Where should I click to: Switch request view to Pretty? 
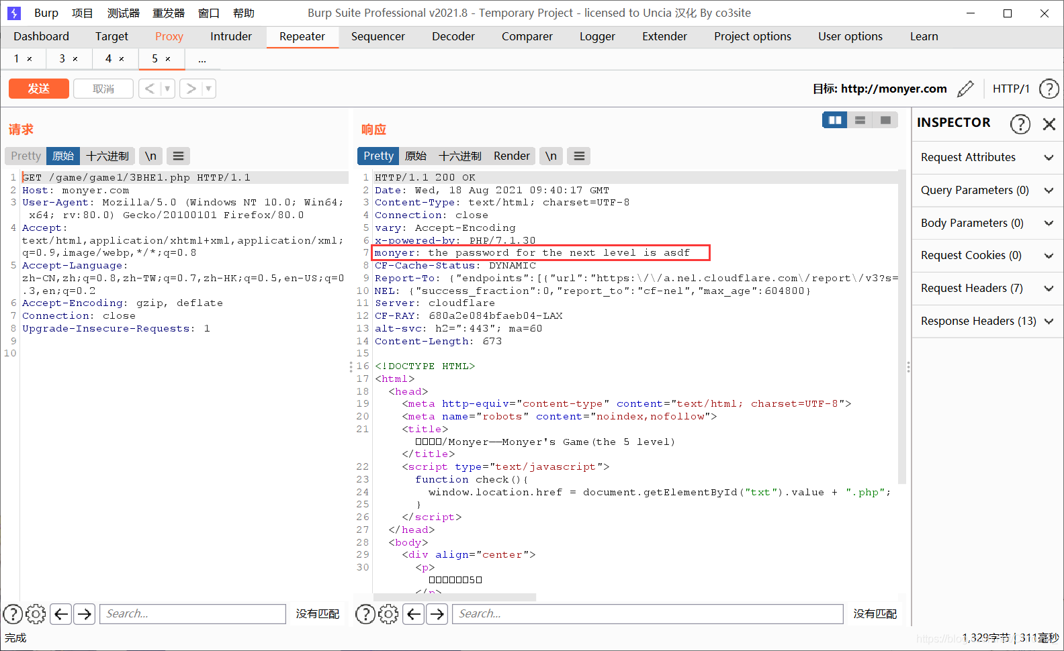pyautogui.click(x=26, y=156)
